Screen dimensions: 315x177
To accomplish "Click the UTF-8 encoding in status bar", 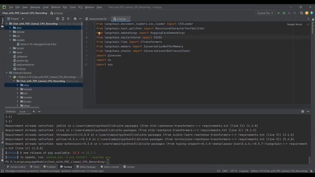I will tap(233, 171).
